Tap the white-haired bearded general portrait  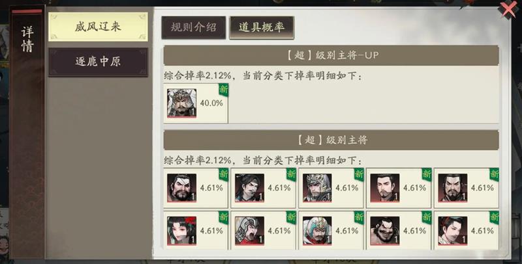point(182,188)
